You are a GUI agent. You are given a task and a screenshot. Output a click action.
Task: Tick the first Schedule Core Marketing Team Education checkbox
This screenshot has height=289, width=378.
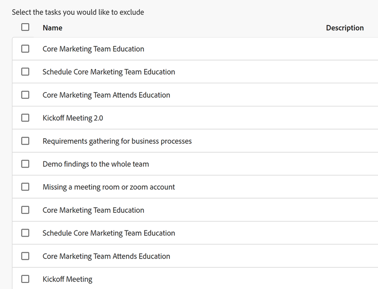click(25, 72)
